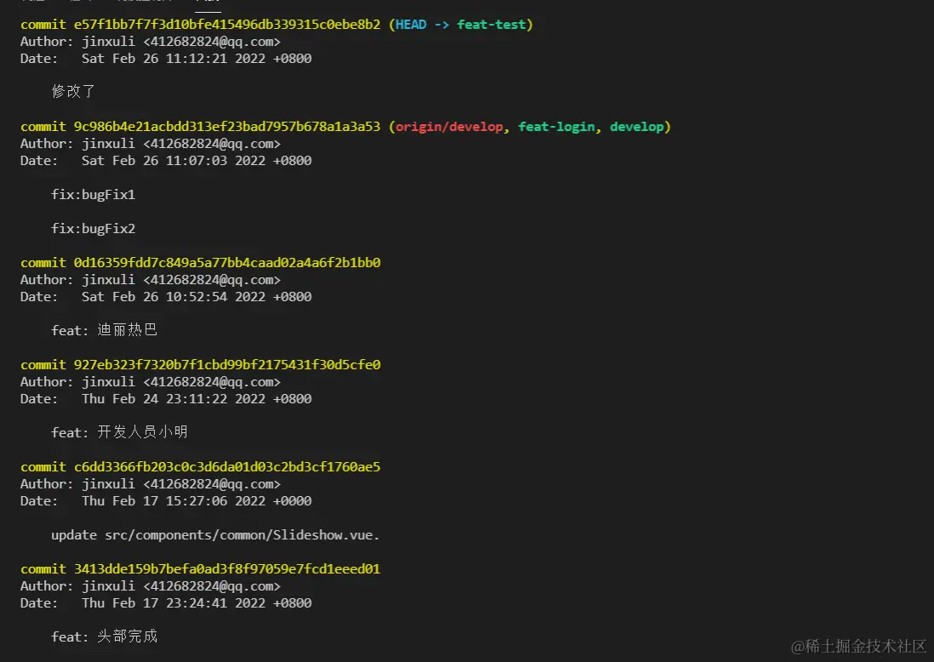
Task: Click commit hash starting with 3413dde1
Action: [x=226, y=569]
